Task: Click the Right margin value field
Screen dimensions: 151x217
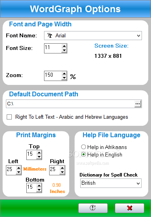Action: pyautogui.click(x=55, y=170)
